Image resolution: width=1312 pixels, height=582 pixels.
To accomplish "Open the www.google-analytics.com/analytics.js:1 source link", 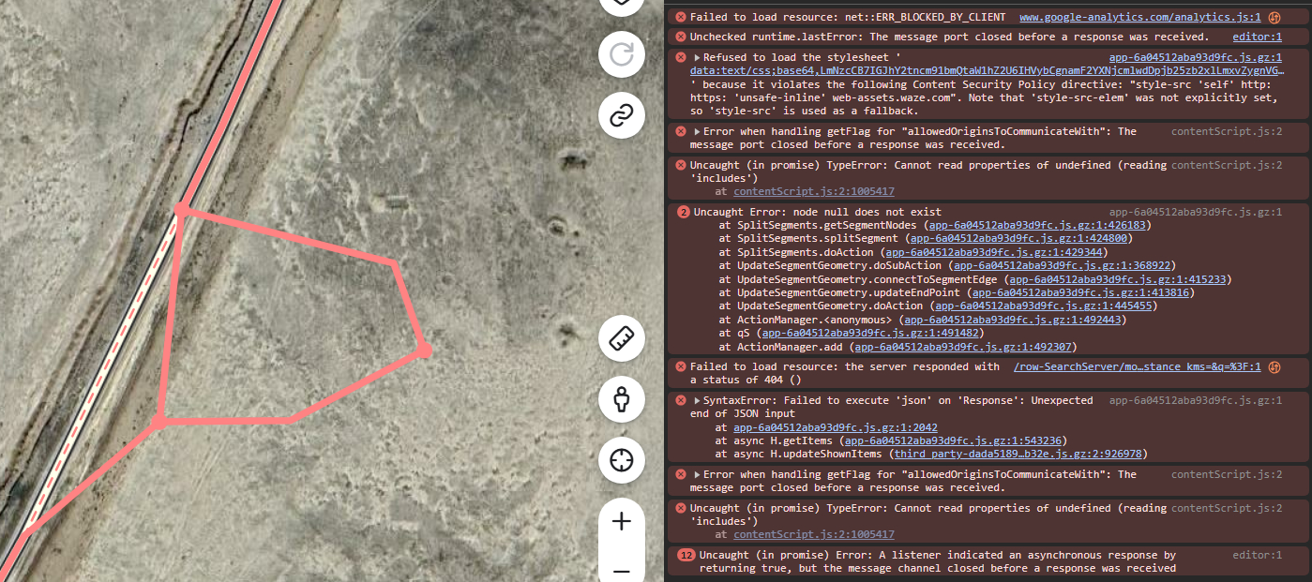I will tap(1139, 18).
